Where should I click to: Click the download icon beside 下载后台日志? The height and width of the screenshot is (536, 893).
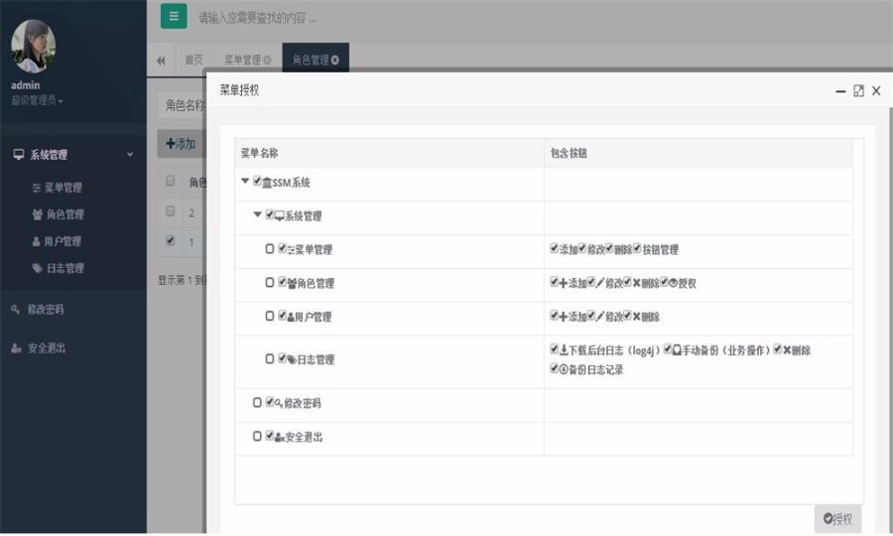(x=564, y=349)
